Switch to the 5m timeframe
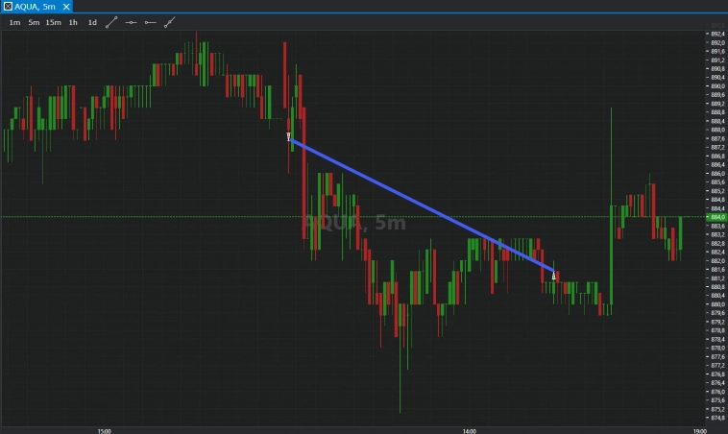 (x=34, y=22)
